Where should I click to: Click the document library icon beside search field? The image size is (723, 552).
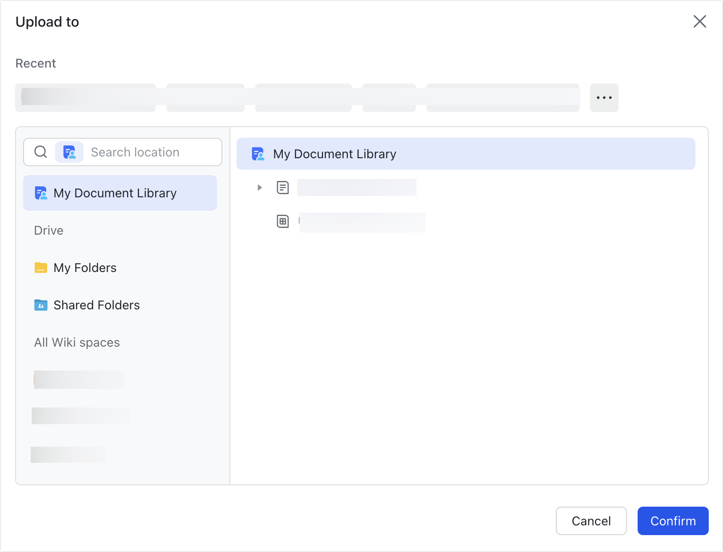coord(69,152)
